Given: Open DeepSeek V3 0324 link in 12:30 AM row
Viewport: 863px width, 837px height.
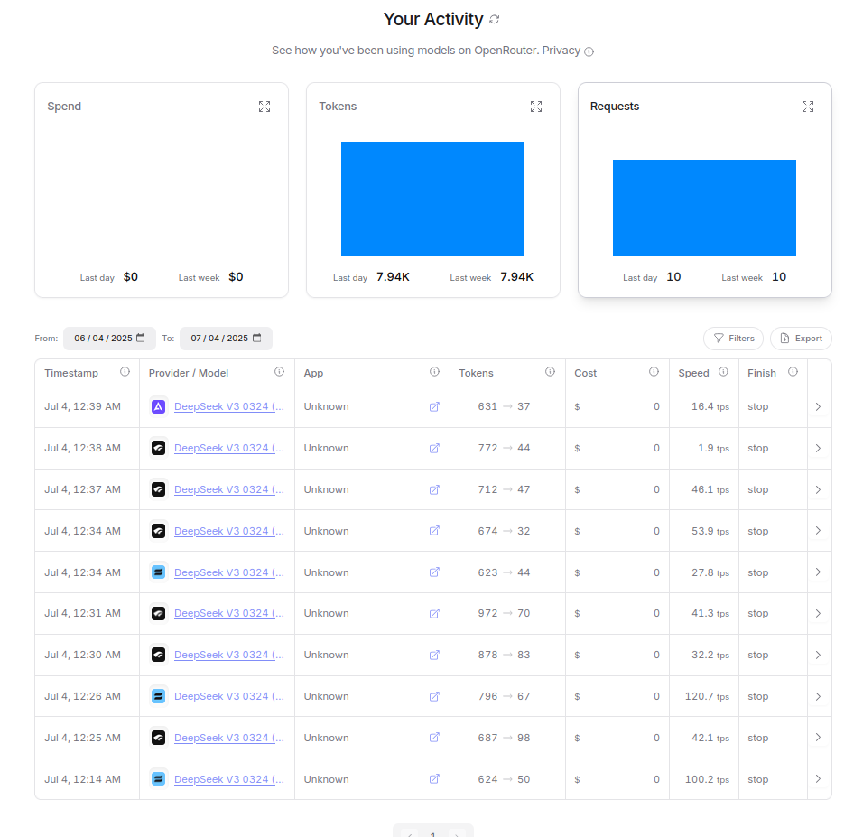Looking at the screenshot, I should [x=229, y=655].
